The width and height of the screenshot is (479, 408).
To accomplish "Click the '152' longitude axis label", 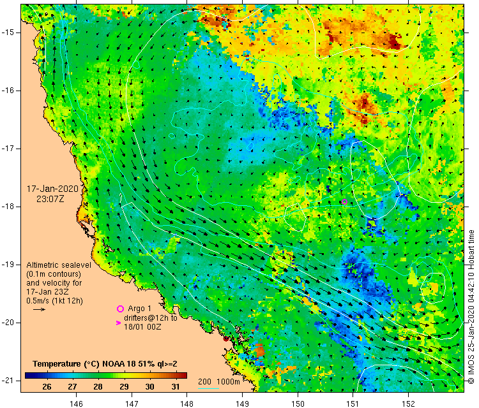I will (x=409, y=404).
